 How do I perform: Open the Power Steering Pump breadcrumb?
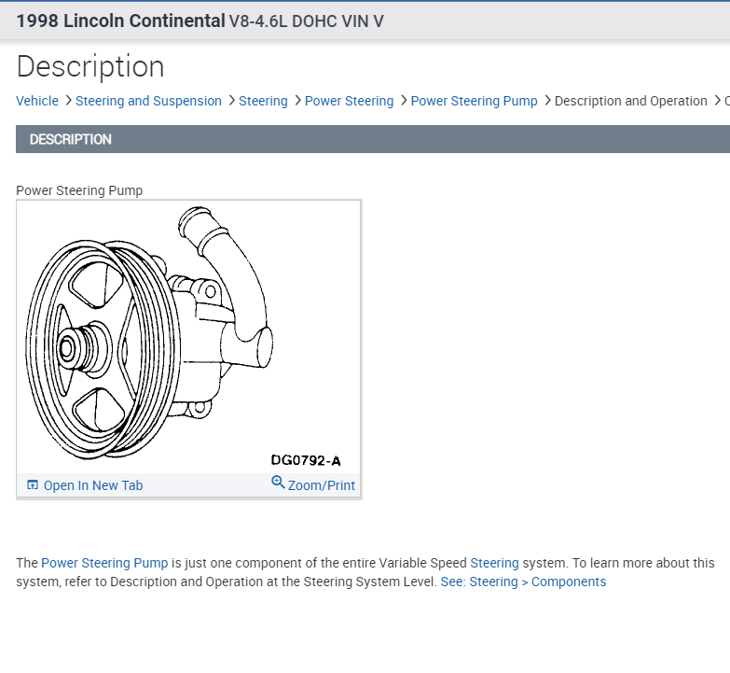click(x=474, y=101)
